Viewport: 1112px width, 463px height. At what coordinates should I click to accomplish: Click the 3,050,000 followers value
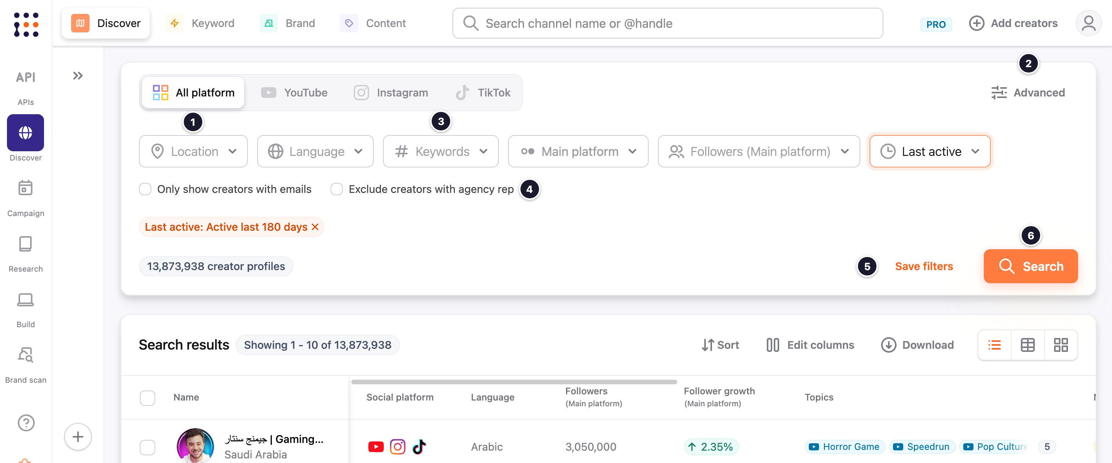(590, 447)
